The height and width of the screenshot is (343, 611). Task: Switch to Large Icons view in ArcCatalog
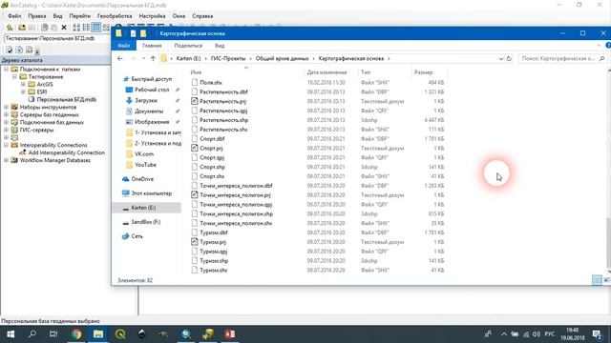76,28
